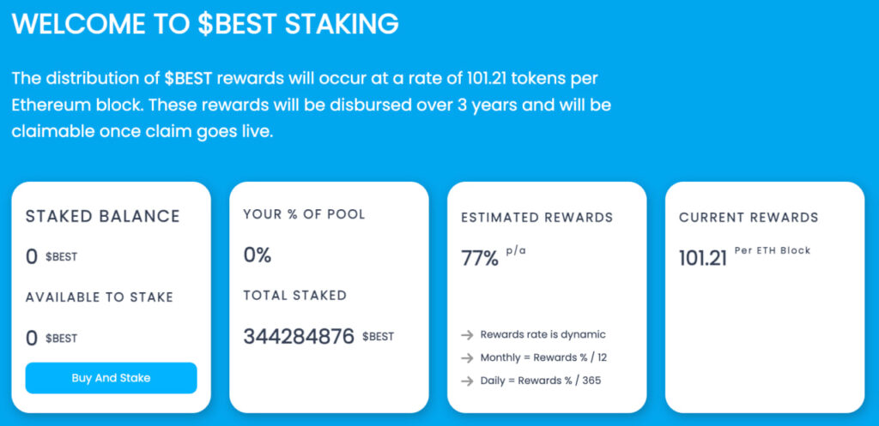Select the 344284876 total staked amount
This screenshot has width=879, height=426.
[299, 336]
